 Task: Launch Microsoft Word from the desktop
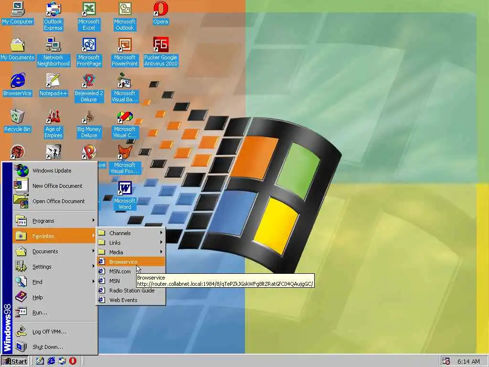click(x=125, y=195)
